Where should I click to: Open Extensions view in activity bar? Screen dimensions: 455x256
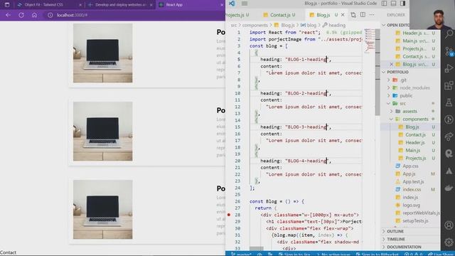tap(449, 85)
